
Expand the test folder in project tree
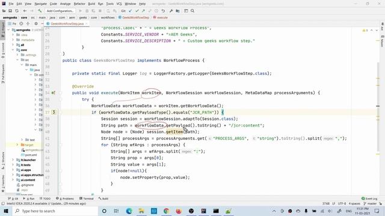pyautogui.click(x=22, y=140)
